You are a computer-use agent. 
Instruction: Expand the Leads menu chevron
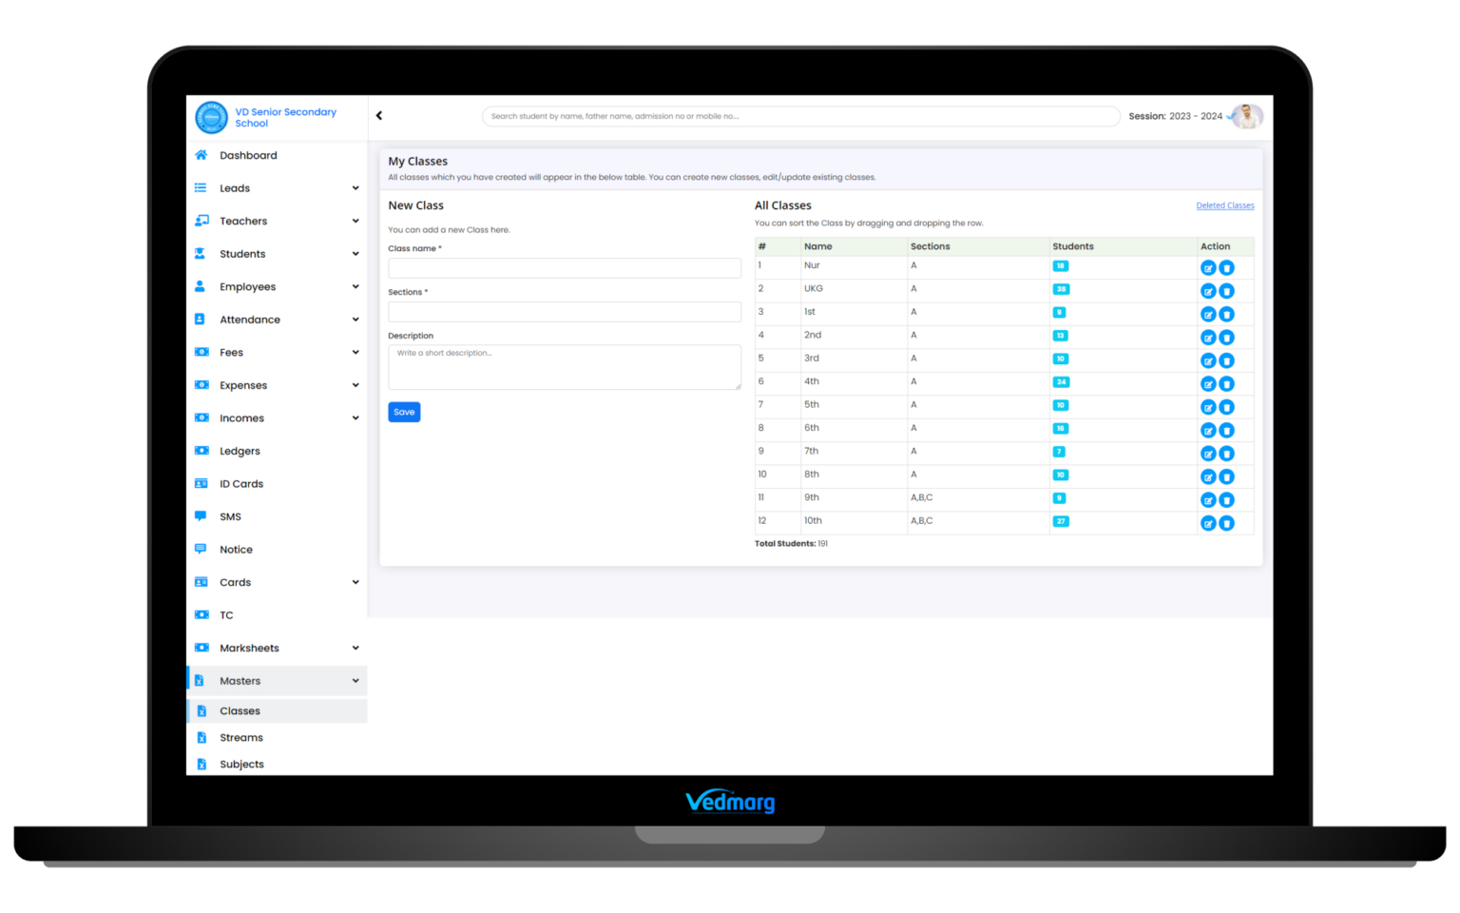coord(355,188)
